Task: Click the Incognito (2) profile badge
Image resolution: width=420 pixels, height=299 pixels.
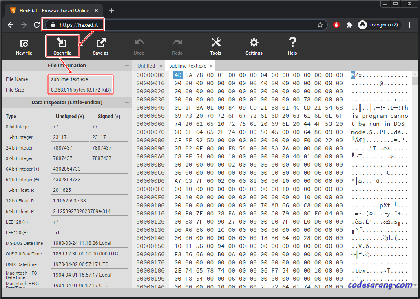Action: pyautogui.click(x=379, y=25)
